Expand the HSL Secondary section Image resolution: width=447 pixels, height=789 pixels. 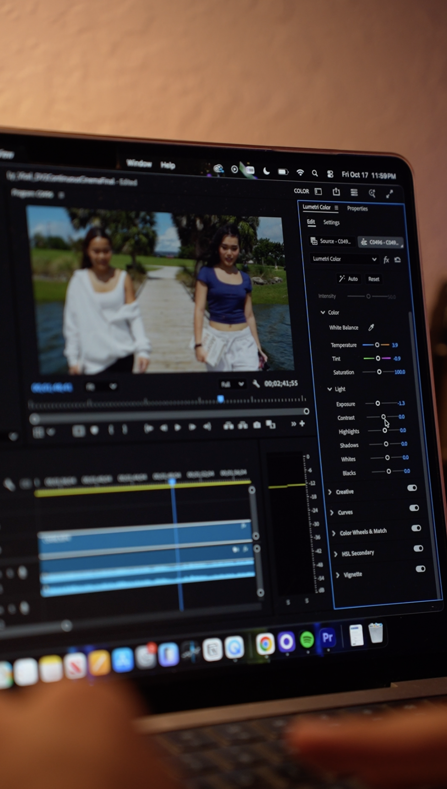click(x=336, y=554)
